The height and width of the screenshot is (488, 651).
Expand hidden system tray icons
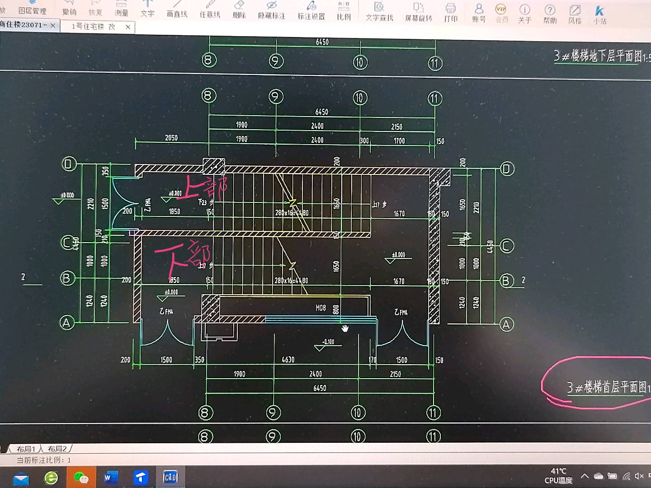click(585, 476)
